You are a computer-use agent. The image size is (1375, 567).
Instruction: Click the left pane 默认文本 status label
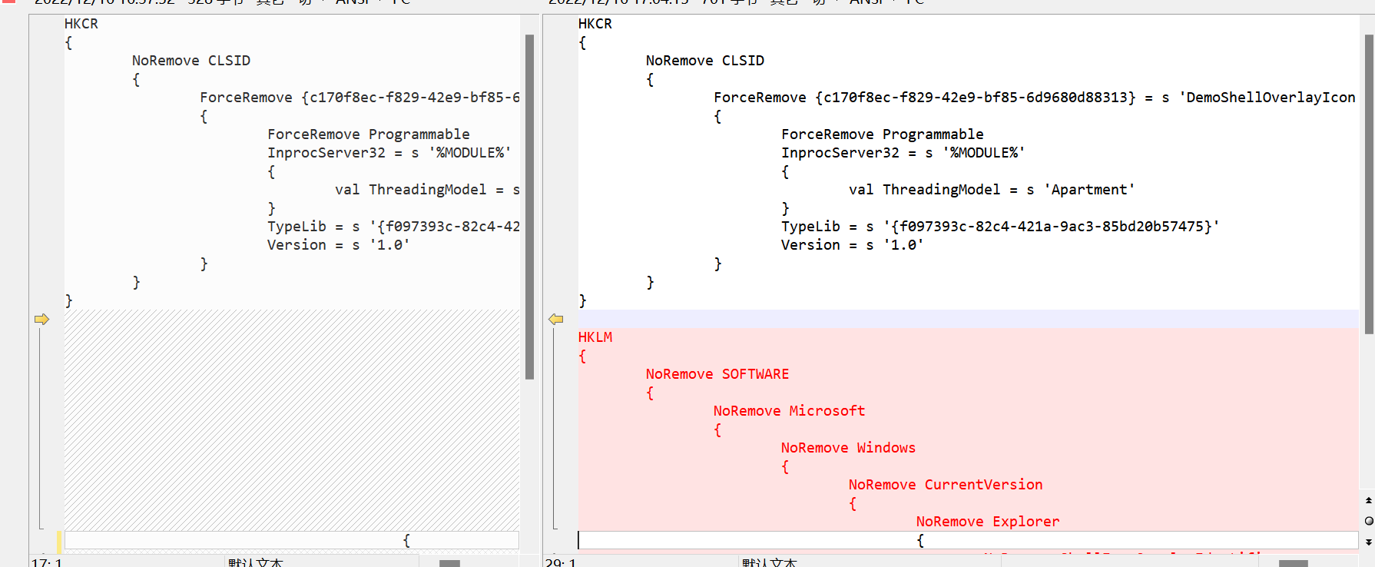tap(256, 562)
